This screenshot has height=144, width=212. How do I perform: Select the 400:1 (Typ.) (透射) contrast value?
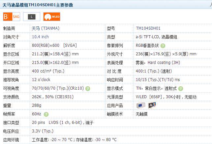click(x=154, y=71)
